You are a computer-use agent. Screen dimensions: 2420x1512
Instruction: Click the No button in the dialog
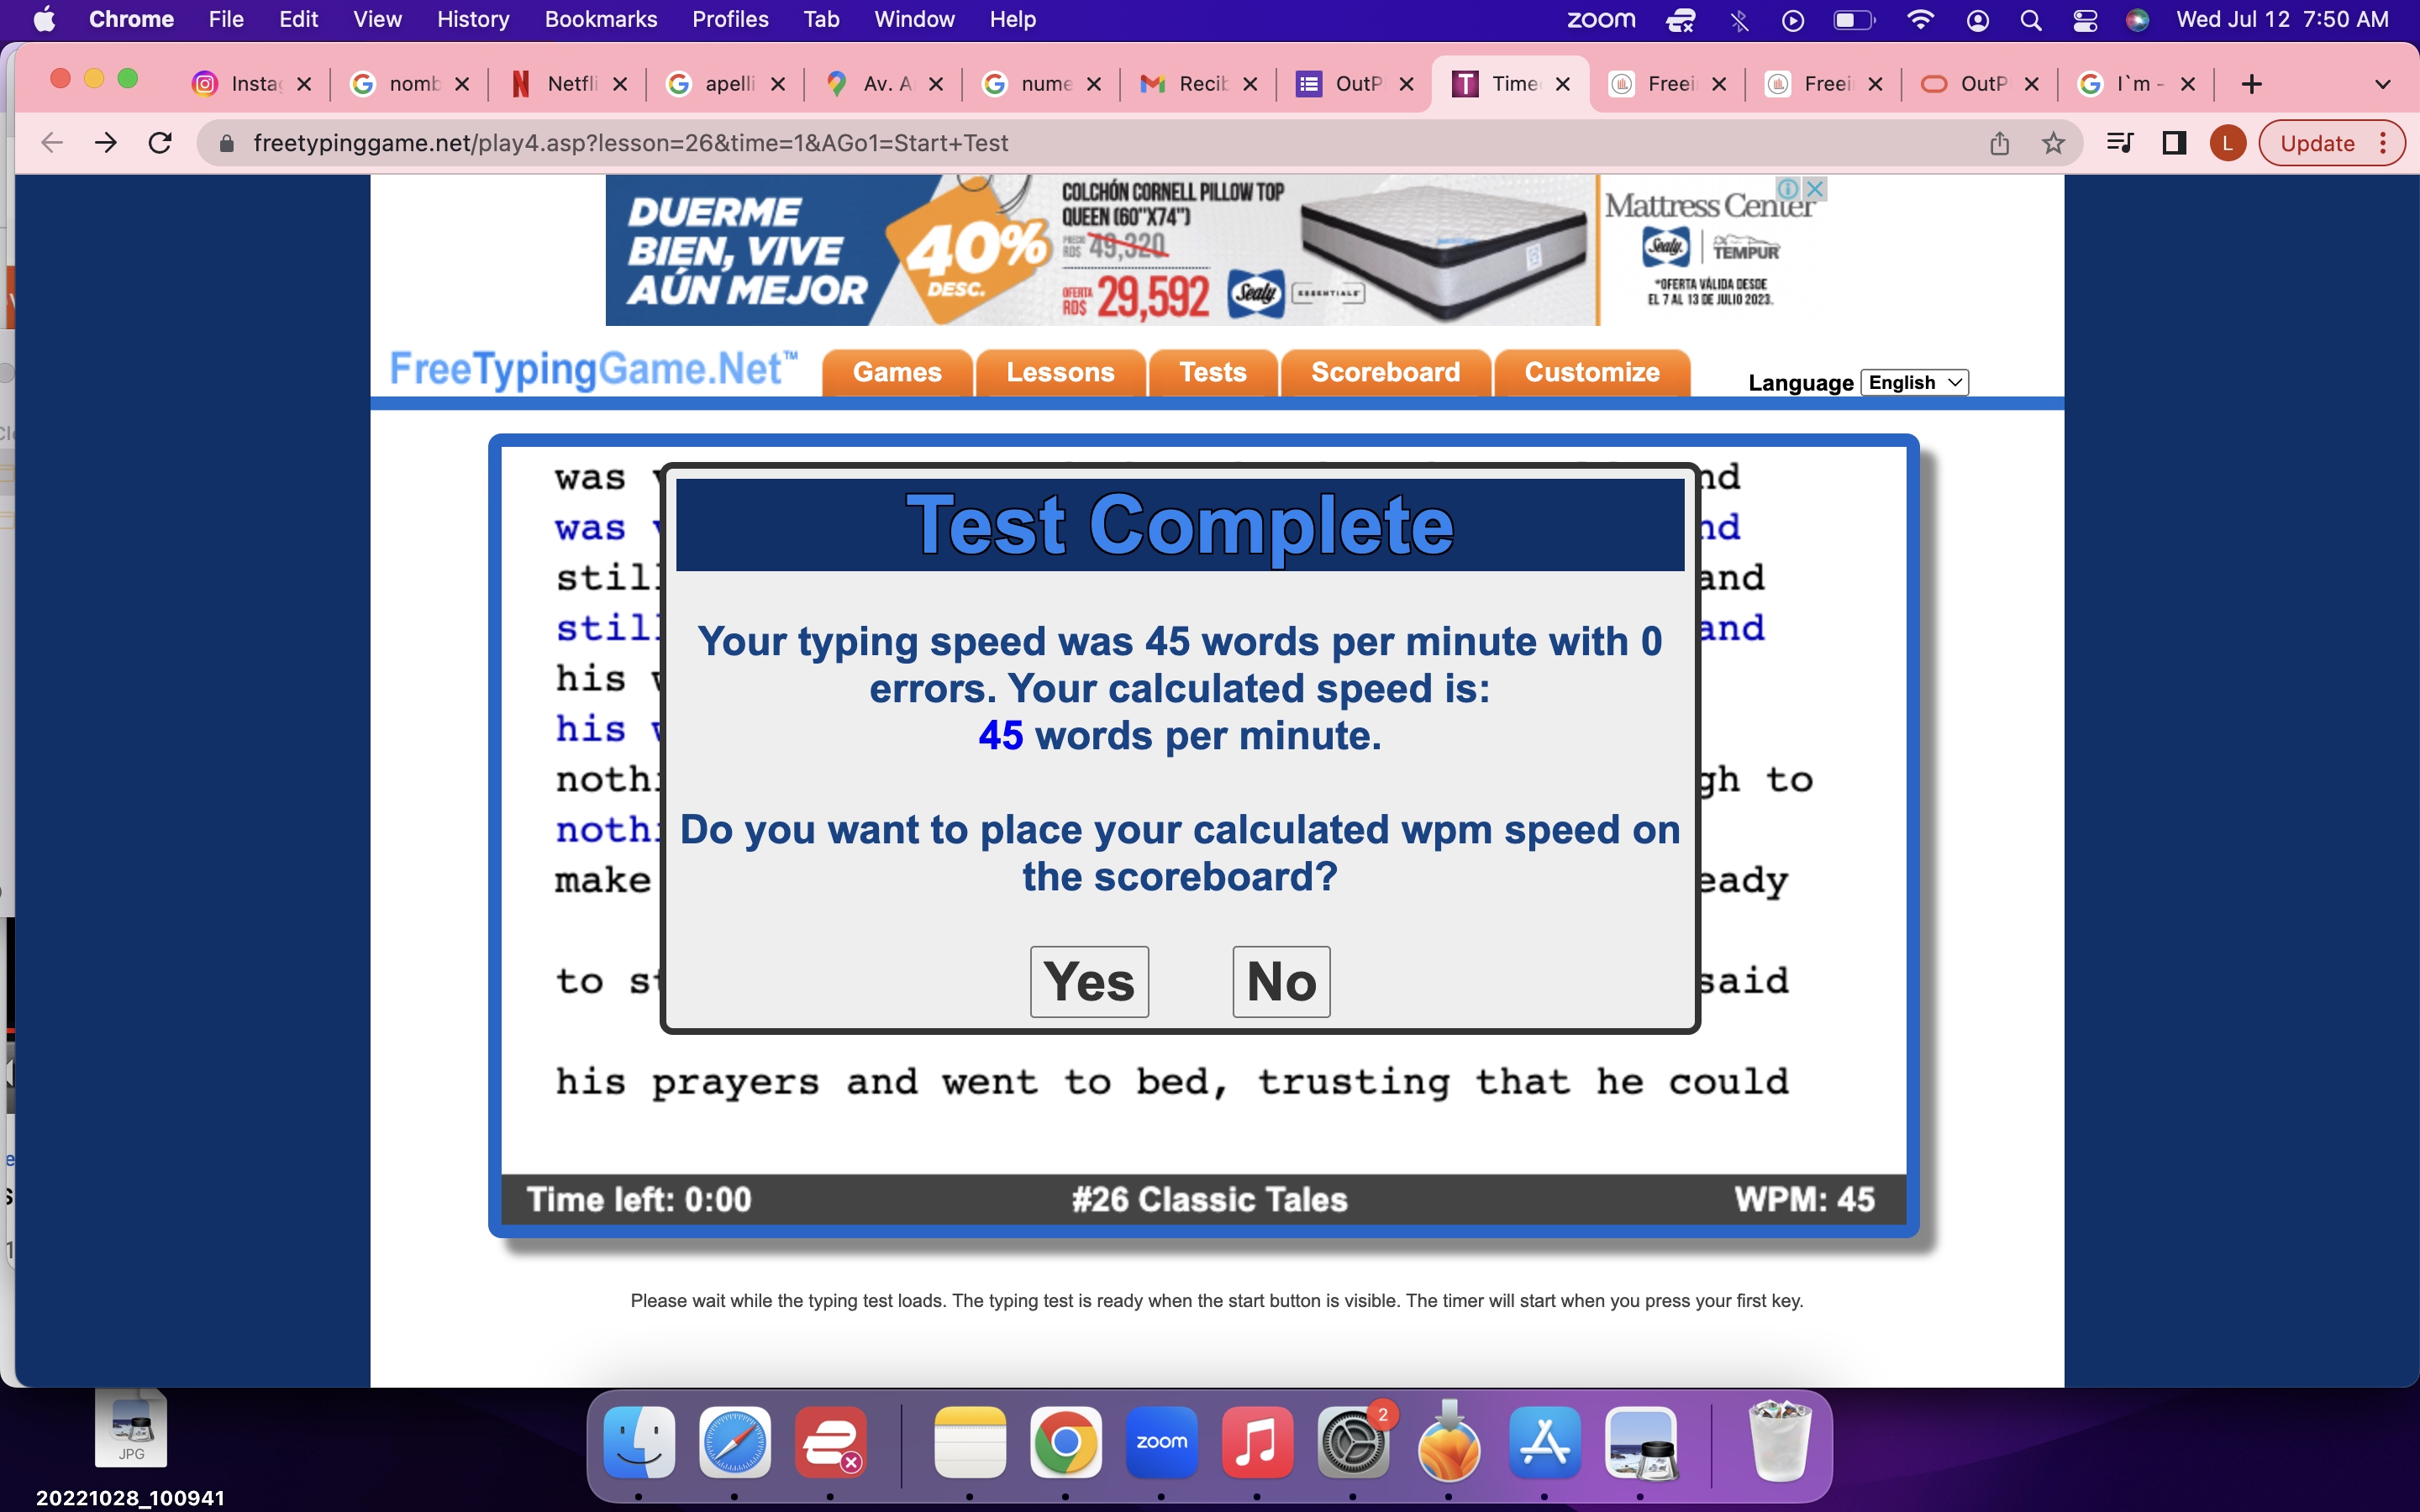click(1281, 981)
